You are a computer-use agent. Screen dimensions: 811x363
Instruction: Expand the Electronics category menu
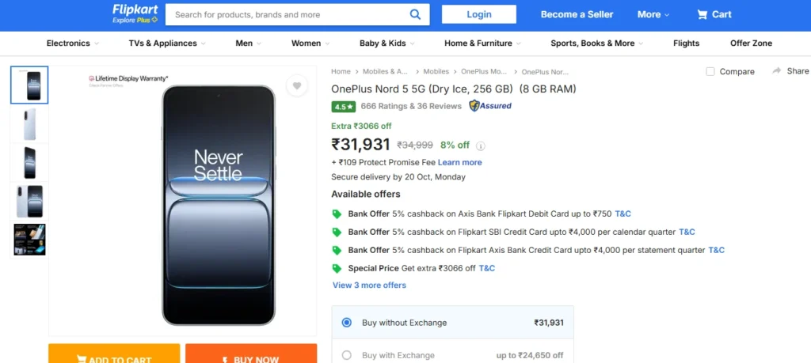(x=73, y=43)
